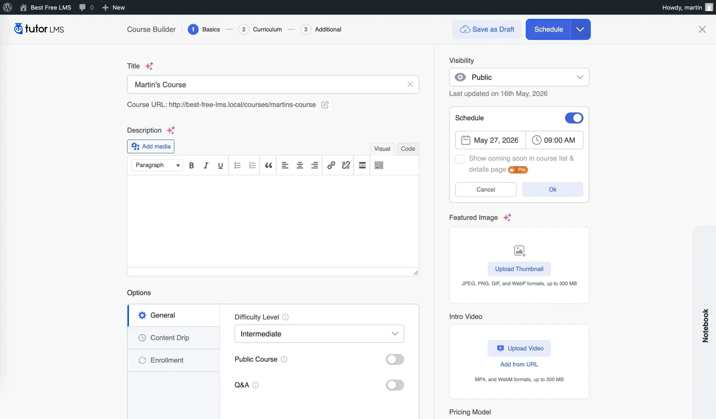Image resolution: width=716 pixels, height=419 pixels.
Task: Go to Curriculum step
Action: point(260,29)
